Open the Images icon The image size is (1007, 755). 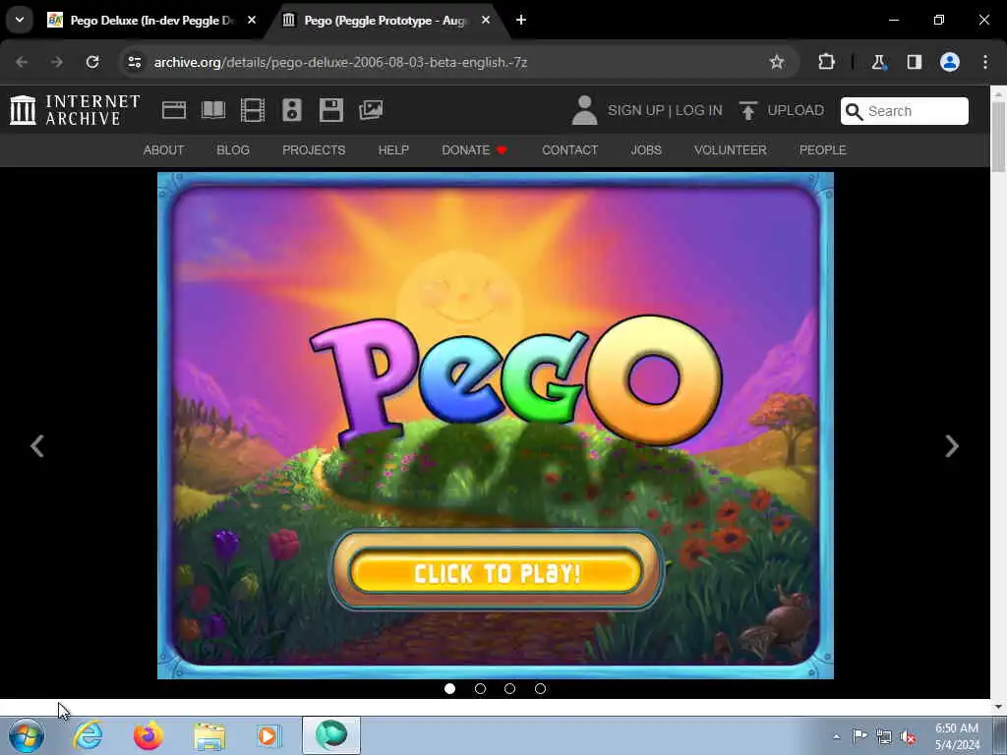click(371, 110)
